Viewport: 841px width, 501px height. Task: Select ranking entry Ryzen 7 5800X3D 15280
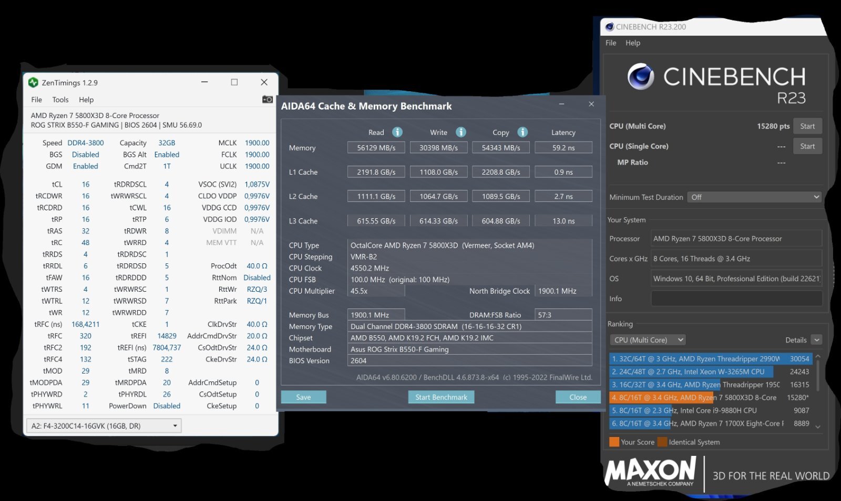711,398
